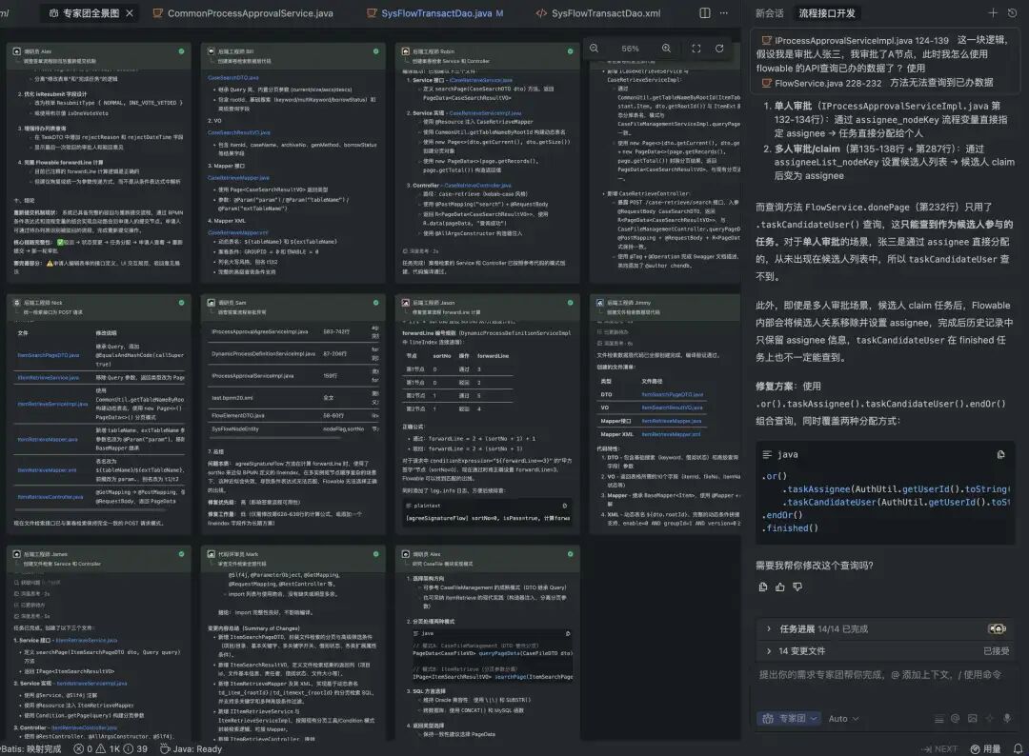Open the 专家团 agent selector dropdown
This screenshot has height=756, width=1029.
[x=789, y=719]
